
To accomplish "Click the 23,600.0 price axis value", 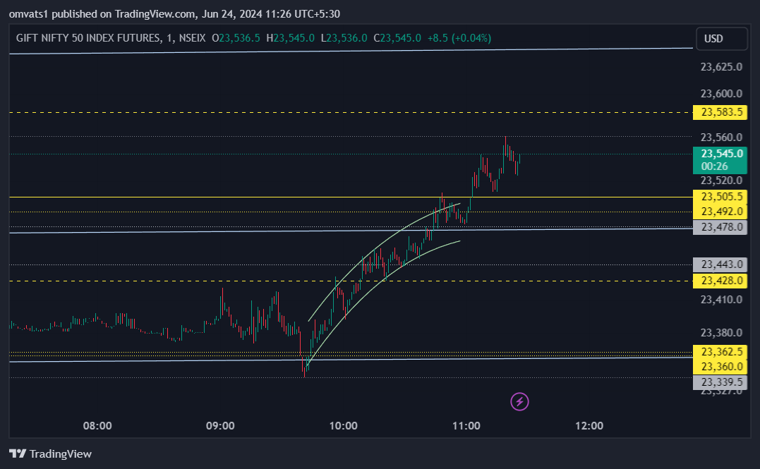I will 721,94.
